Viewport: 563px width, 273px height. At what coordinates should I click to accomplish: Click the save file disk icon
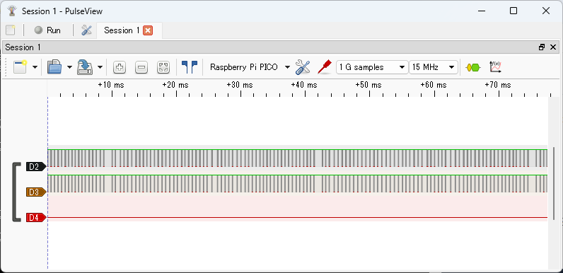click(x=85, y=67)
